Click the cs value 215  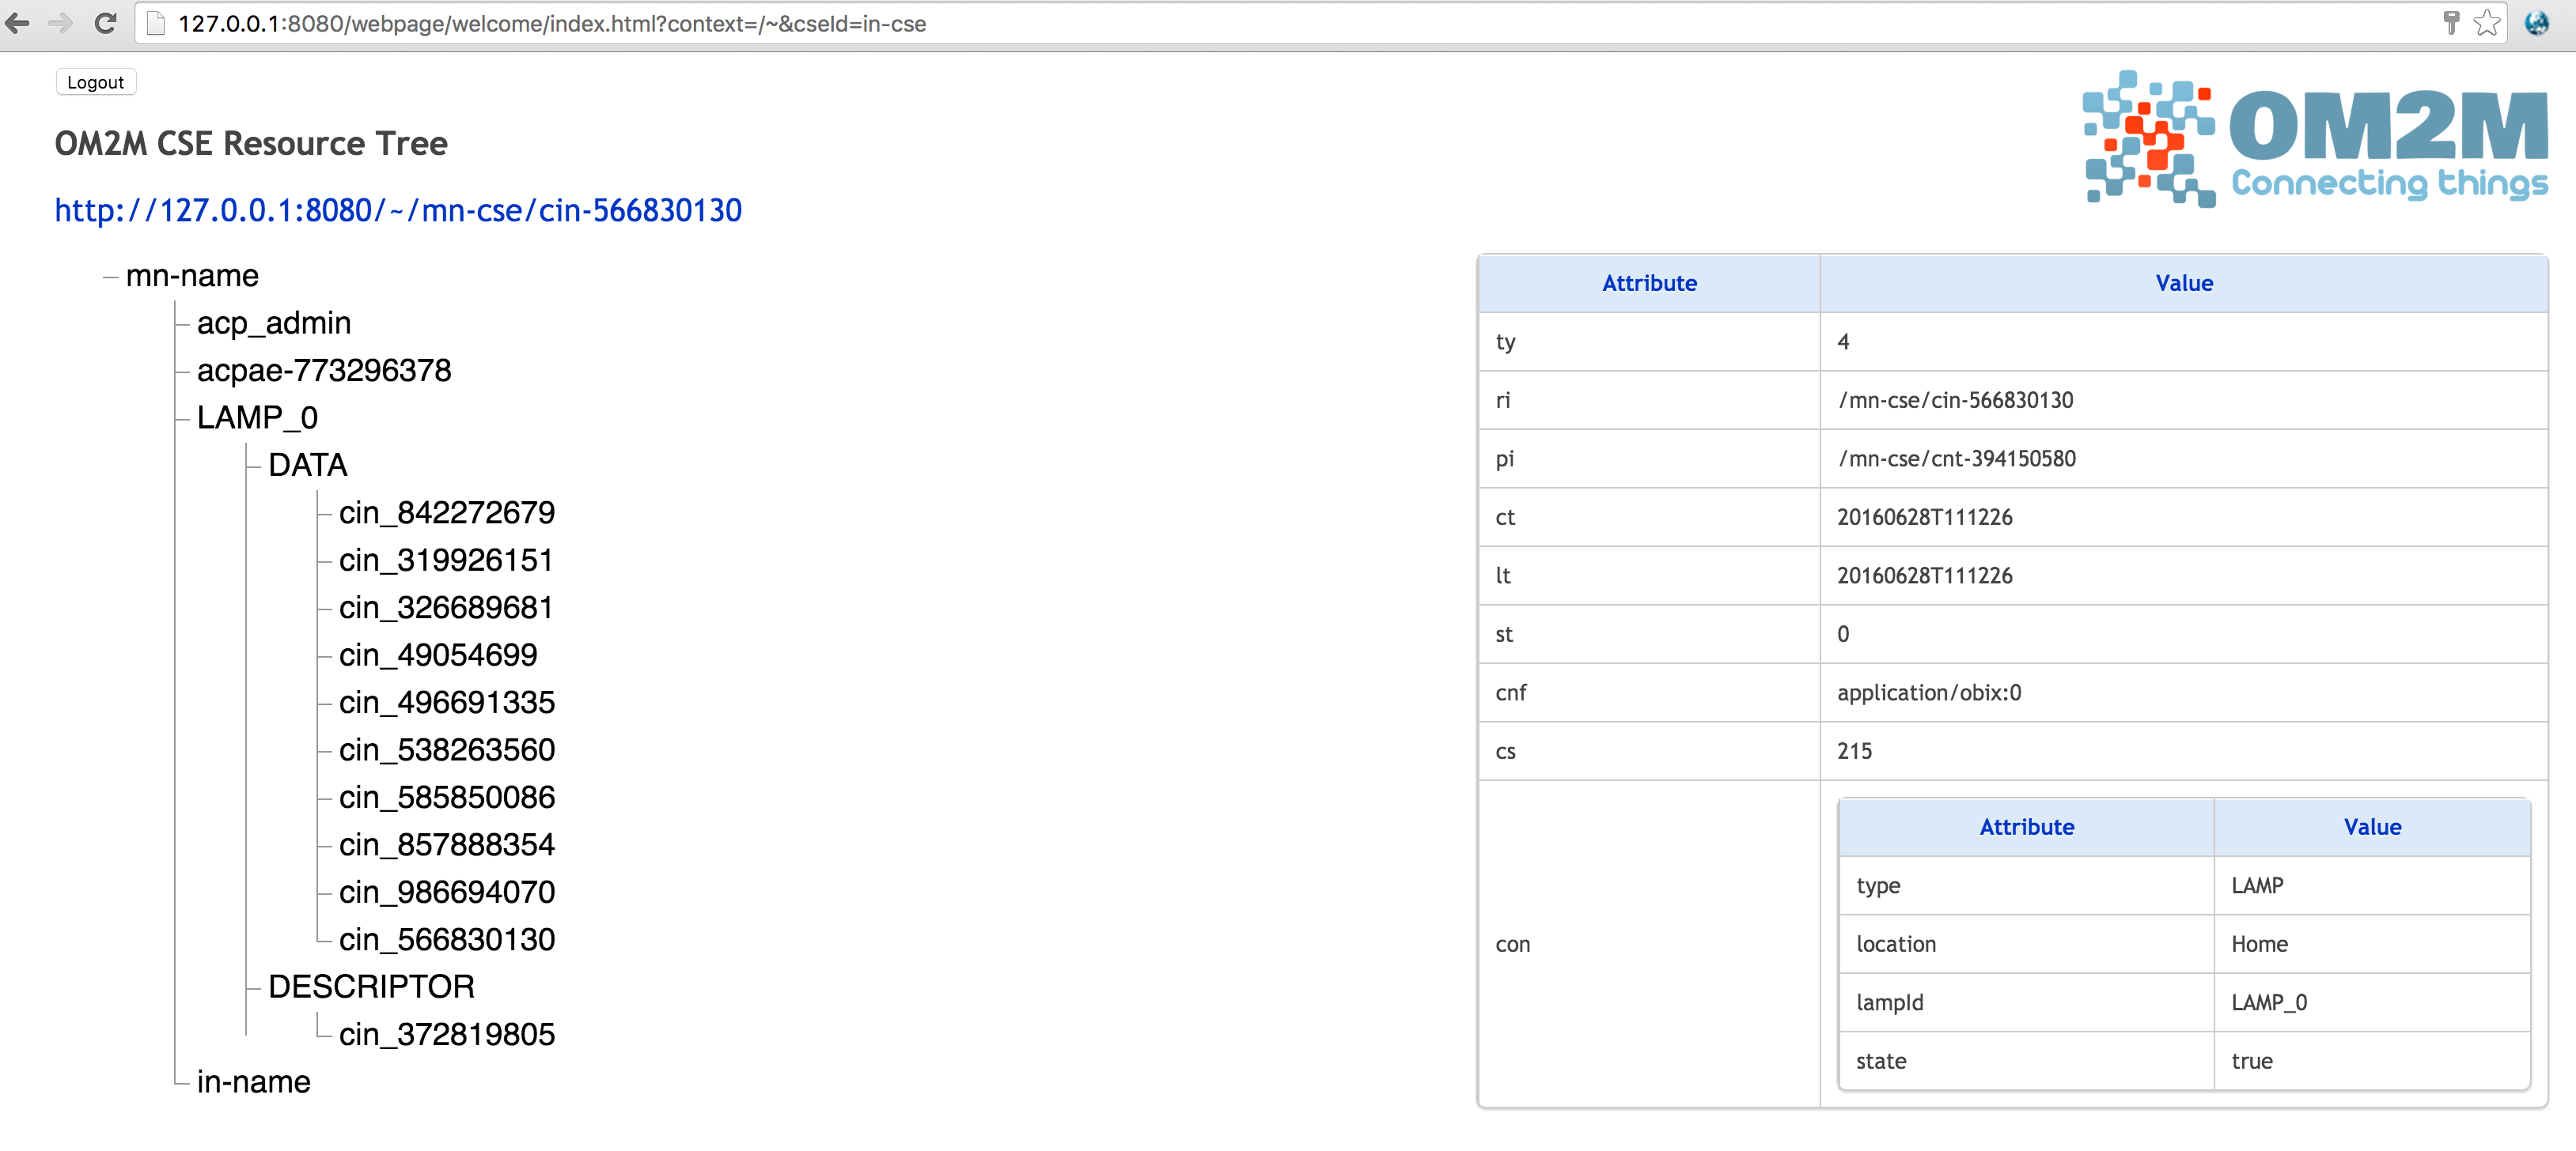tap(1854, 751)
